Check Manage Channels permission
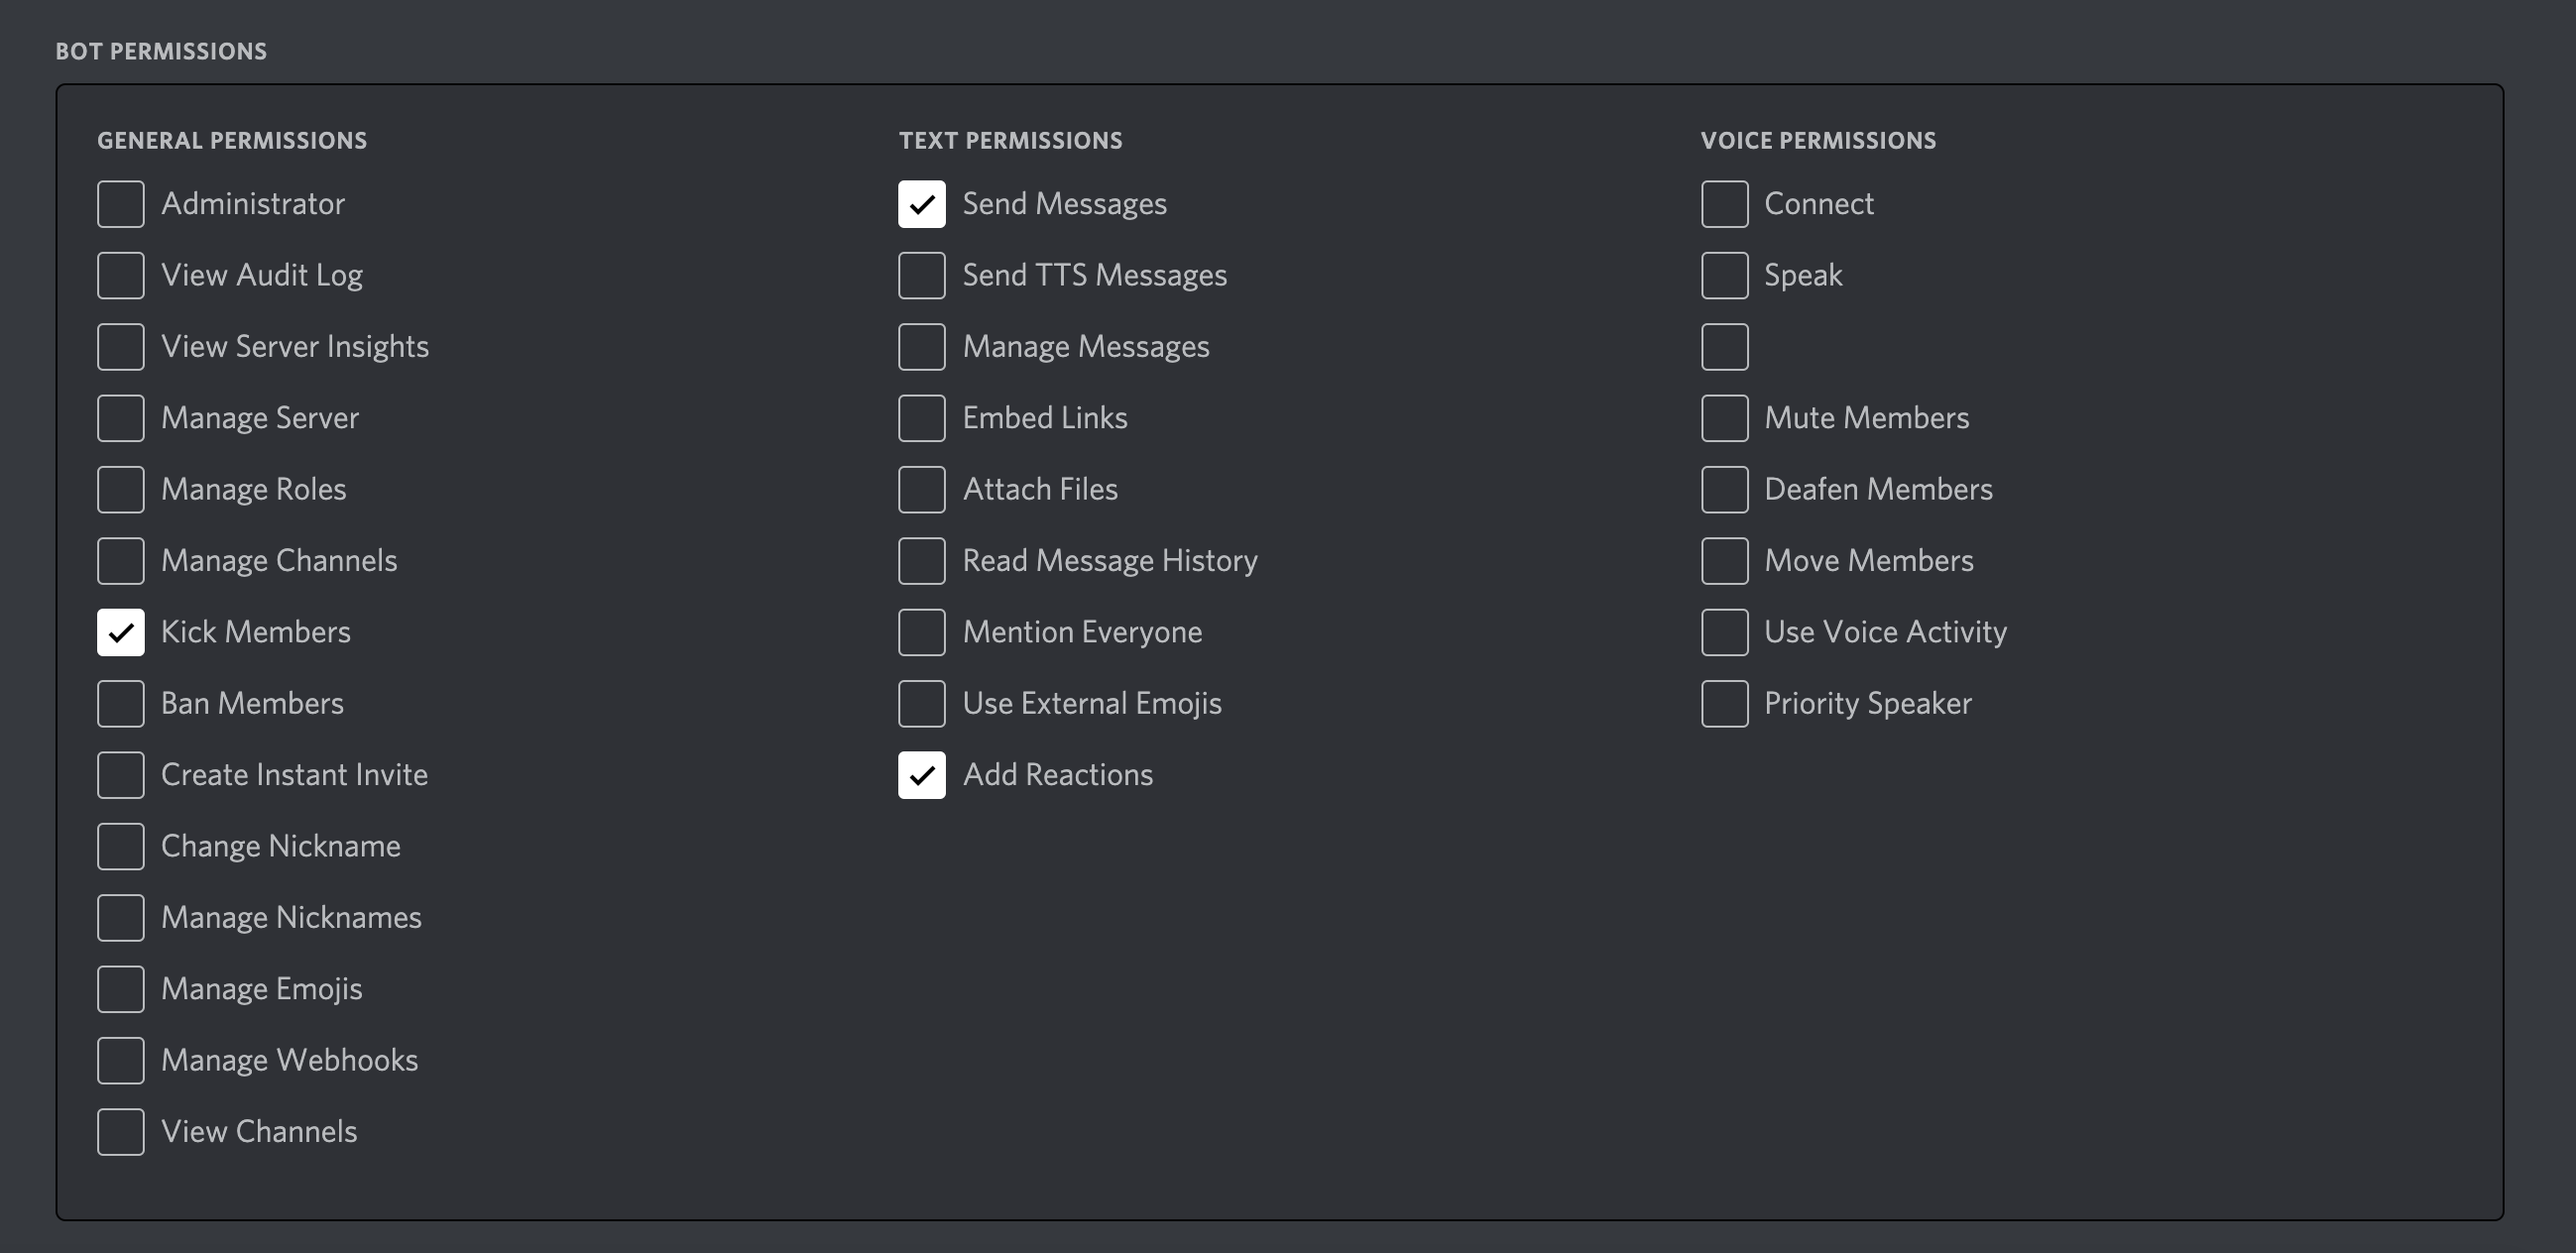Image resolution: width=2576 pixels, height=1253 pixels. 120,560
